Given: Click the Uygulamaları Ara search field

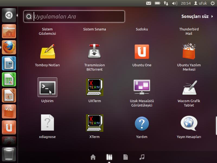Looking at the screenshot, I should (74, 17).
